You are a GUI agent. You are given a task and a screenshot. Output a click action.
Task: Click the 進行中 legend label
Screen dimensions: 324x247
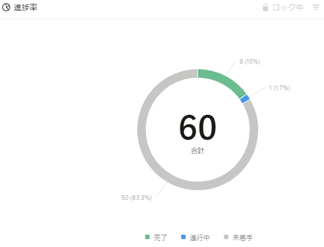[200, 237]
